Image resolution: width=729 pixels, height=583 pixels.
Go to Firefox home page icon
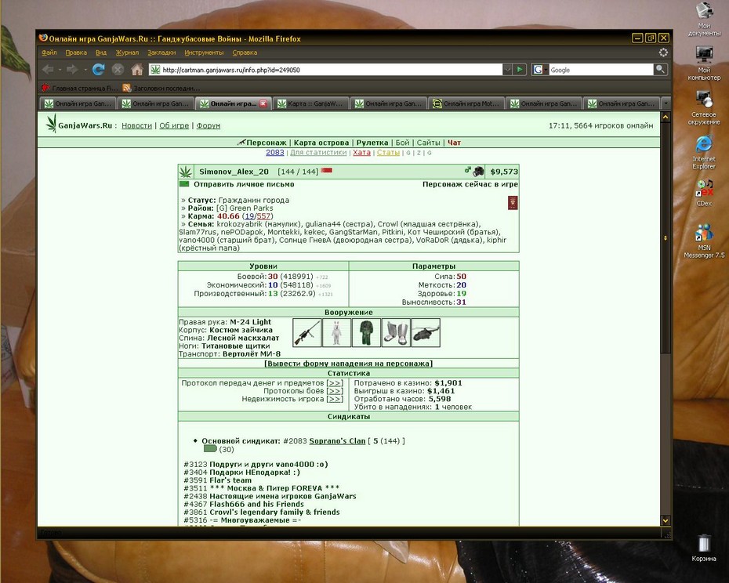pyautogui.click(x=136, y=70)
